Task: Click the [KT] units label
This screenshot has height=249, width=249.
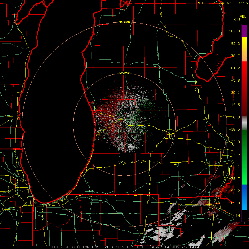Action: pyautogui.click(x=236, y=19)
